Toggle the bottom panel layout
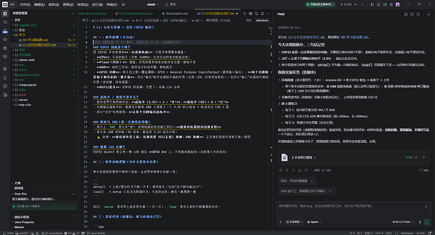Screen dimensions: 435x235 coord(378,4)
